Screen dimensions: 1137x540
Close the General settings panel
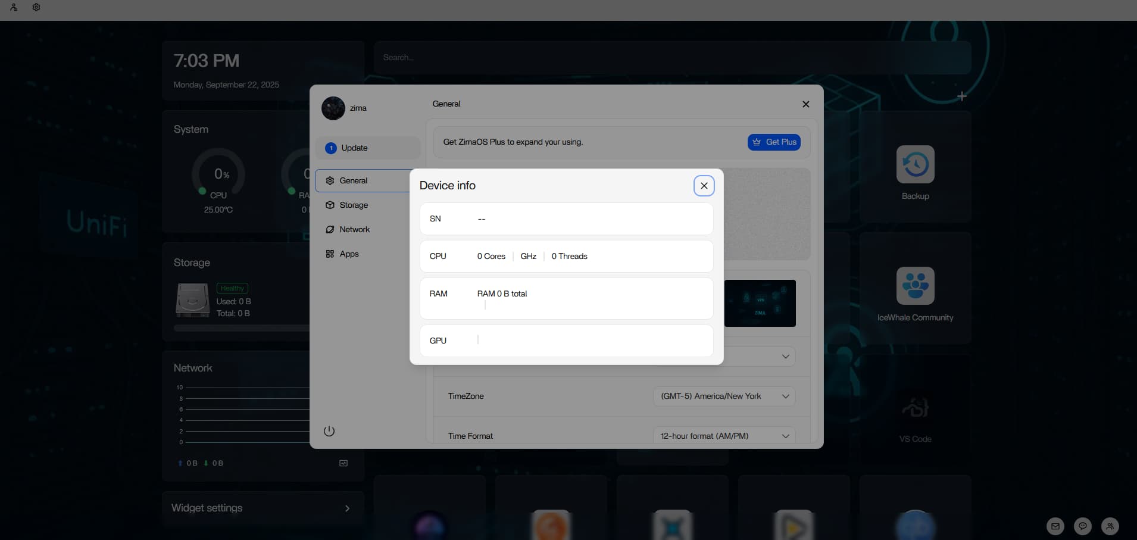[x=805, y=104]
